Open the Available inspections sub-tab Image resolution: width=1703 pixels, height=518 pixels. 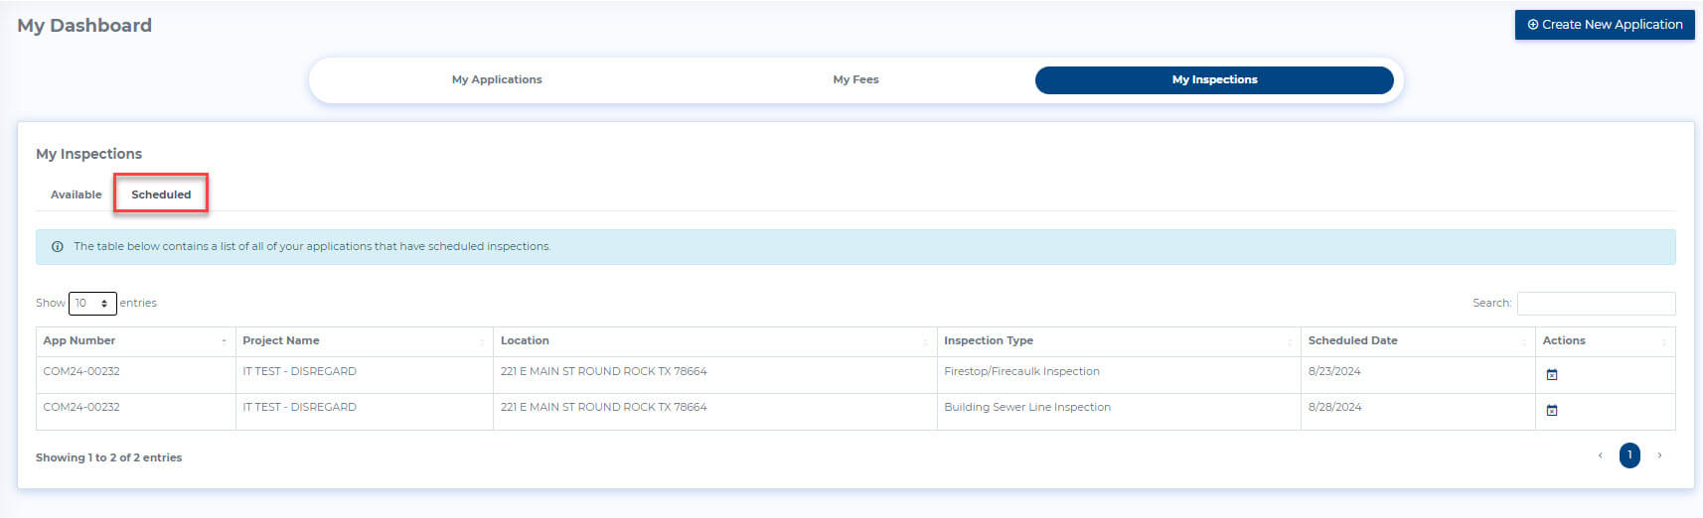[x=77, y=194]
